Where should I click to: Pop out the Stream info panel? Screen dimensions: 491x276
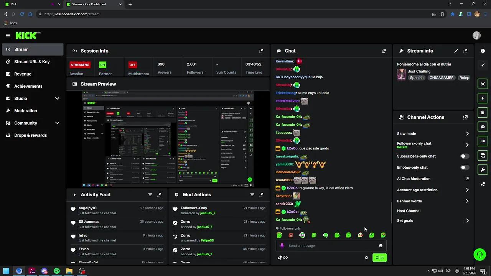coord(465,51)
